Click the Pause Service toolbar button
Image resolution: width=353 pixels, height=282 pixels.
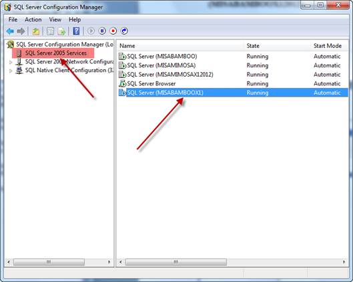point(102,31)
